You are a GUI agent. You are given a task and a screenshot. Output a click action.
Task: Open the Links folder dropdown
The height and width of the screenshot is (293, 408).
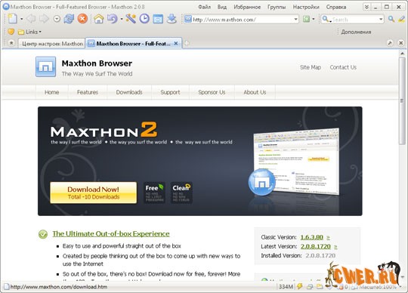point(29,32)
